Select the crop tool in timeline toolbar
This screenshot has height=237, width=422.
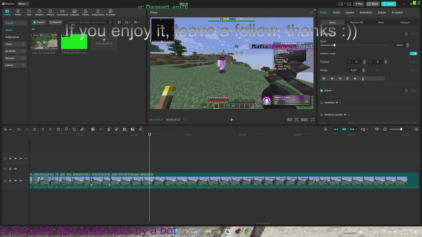tap(74, 129)
